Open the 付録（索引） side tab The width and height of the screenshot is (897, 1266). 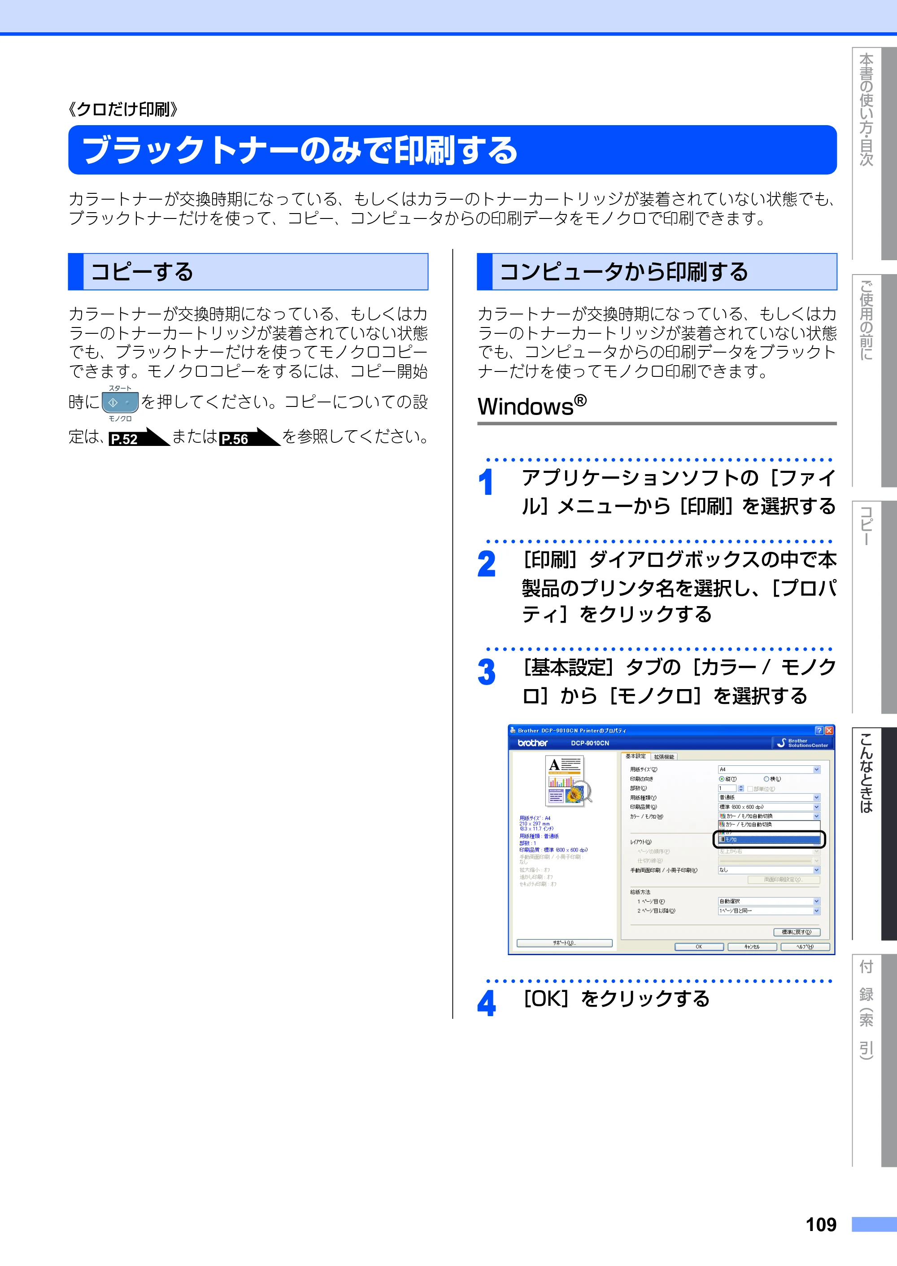(x=874, y=1060)
